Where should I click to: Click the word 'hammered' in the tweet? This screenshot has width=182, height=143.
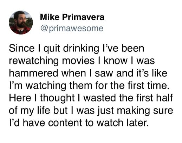(x=33, y=73)
